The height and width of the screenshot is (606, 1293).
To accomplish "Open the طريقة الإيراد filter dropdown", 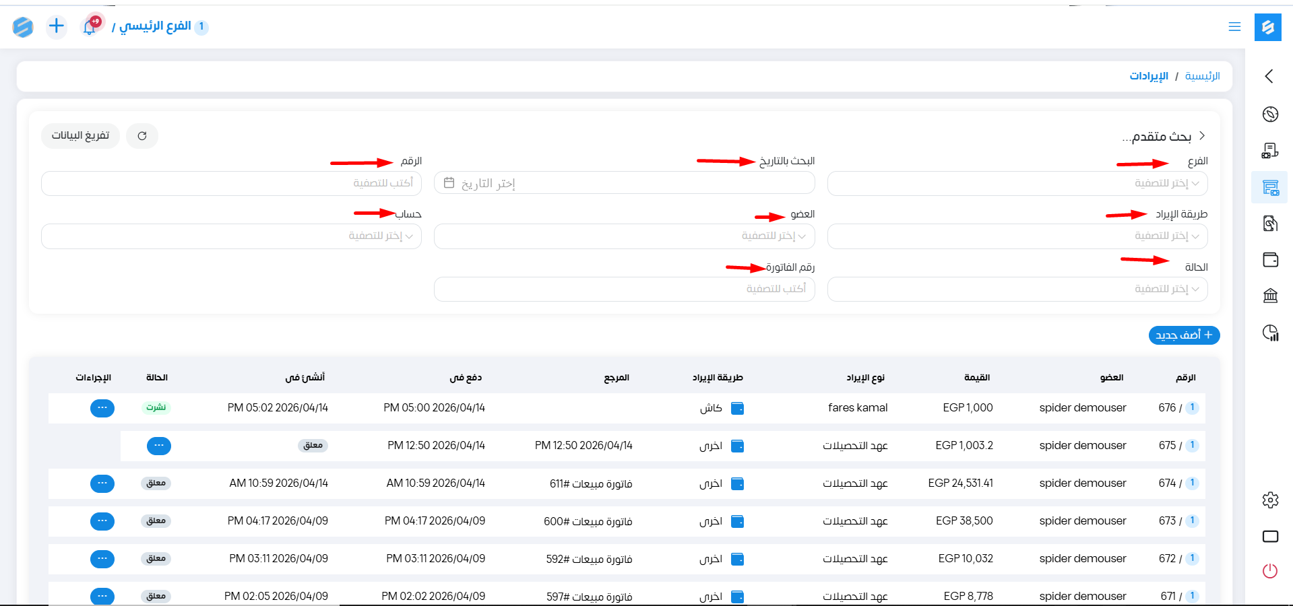I will point(1017,236).
